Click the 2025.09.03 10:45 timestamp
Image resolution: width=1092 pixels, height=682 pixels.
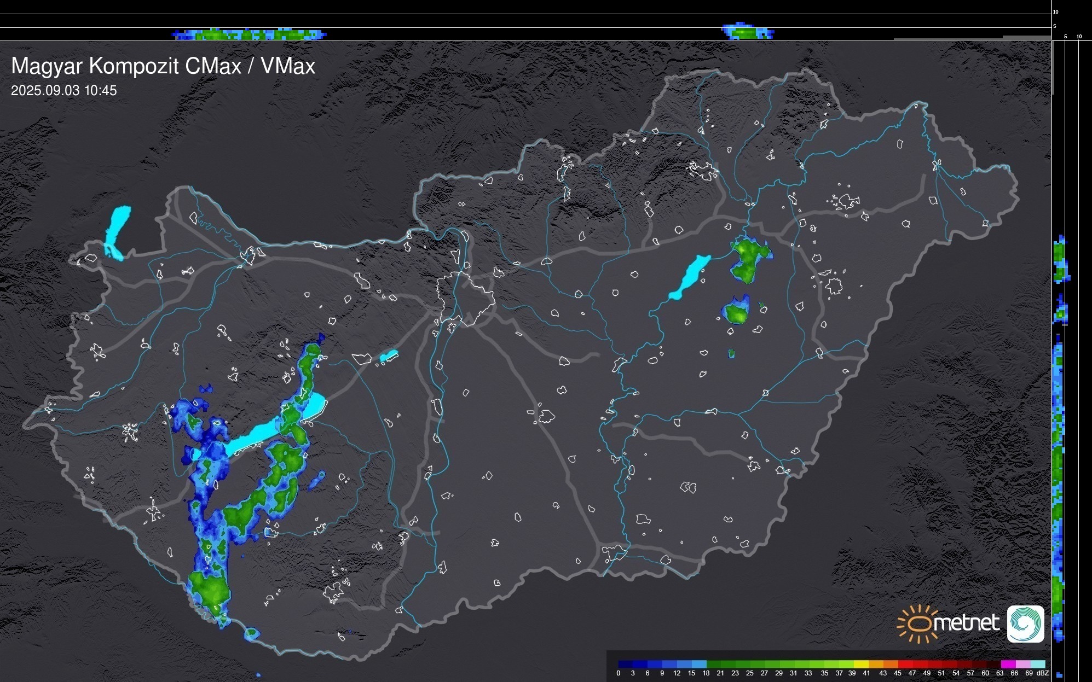click(64, 91)
